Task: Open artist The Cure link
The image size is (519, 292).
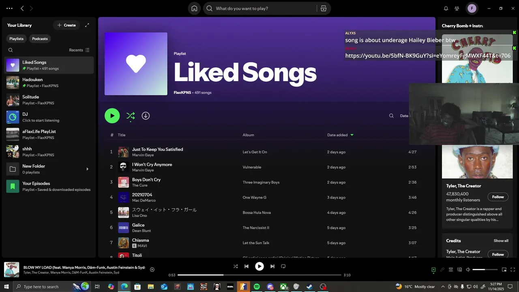Action: coord(140,185)
